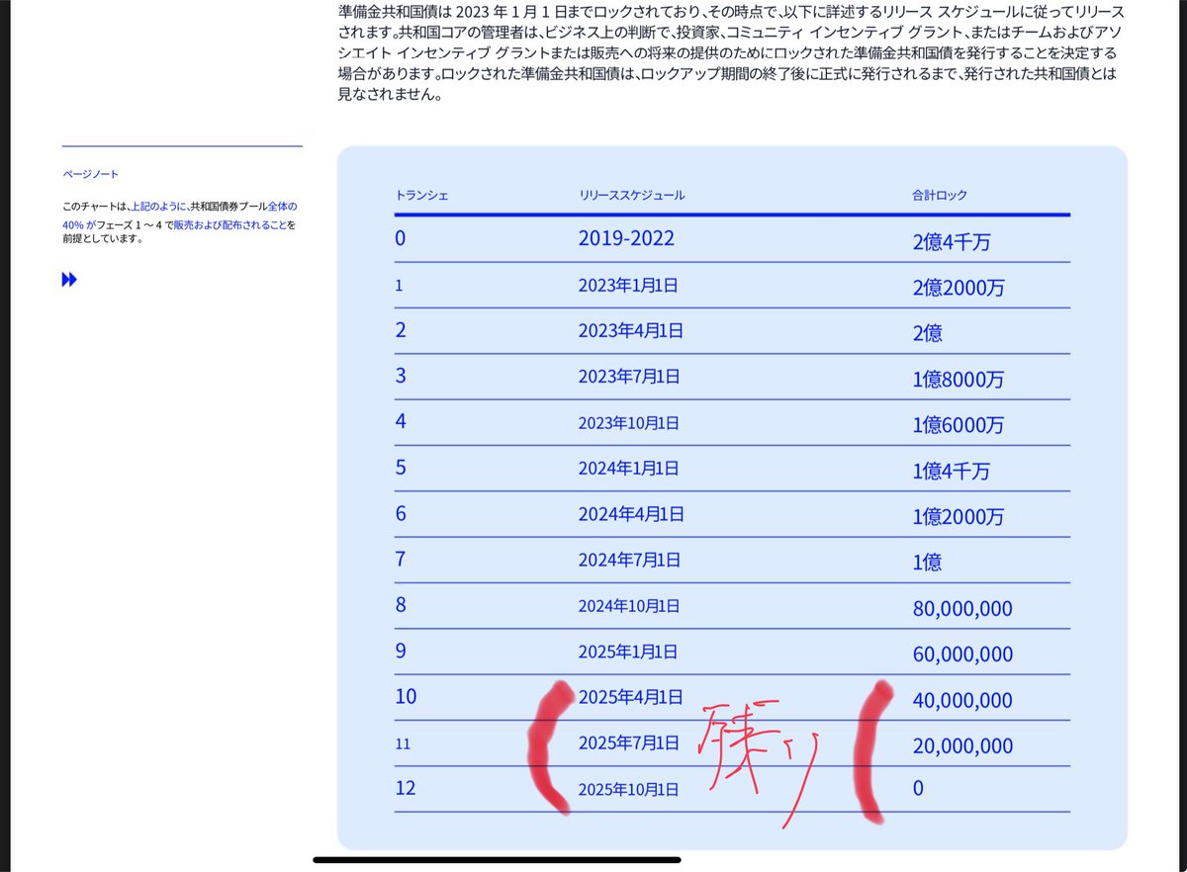
Task: Select the 2023年7月1日 date cell
Action: coord(628,377)
